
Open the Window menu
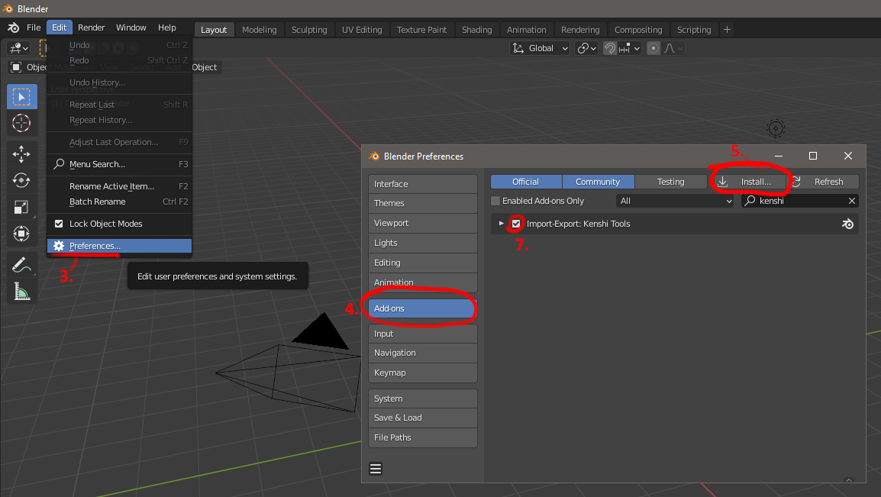[131, 27]
